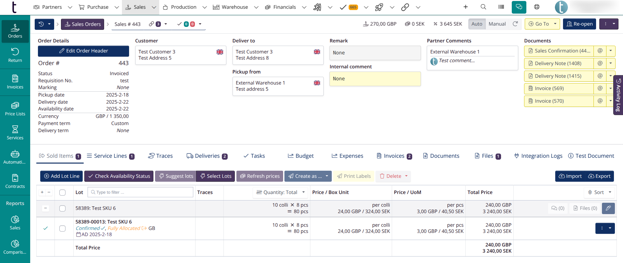The width and height of the screenshot is (623, 263).
Task: Open the chat messages icon
Action: [x=519, y=7]
